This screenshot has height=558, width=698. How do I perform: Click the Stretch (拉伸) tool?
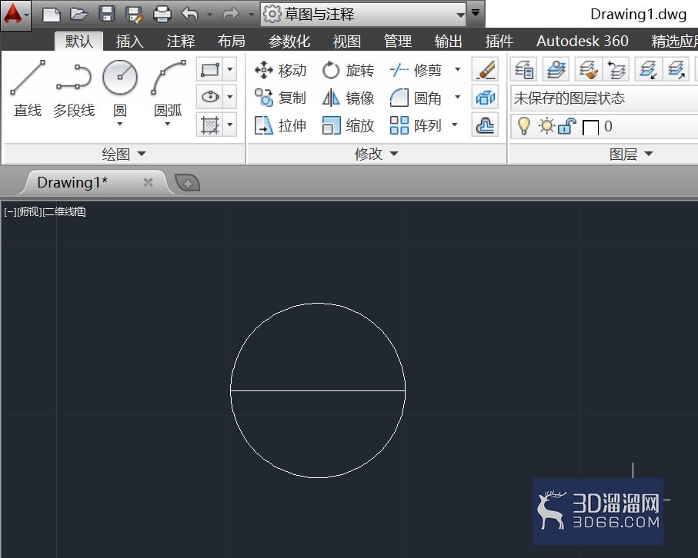[x=280, y=125]
